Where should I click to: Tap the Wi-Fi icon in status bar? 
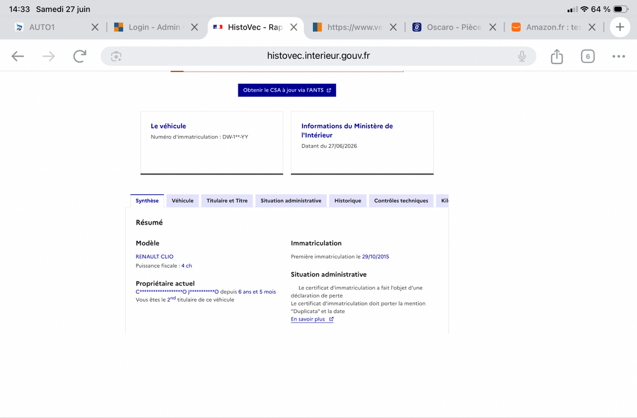[584, 10]
